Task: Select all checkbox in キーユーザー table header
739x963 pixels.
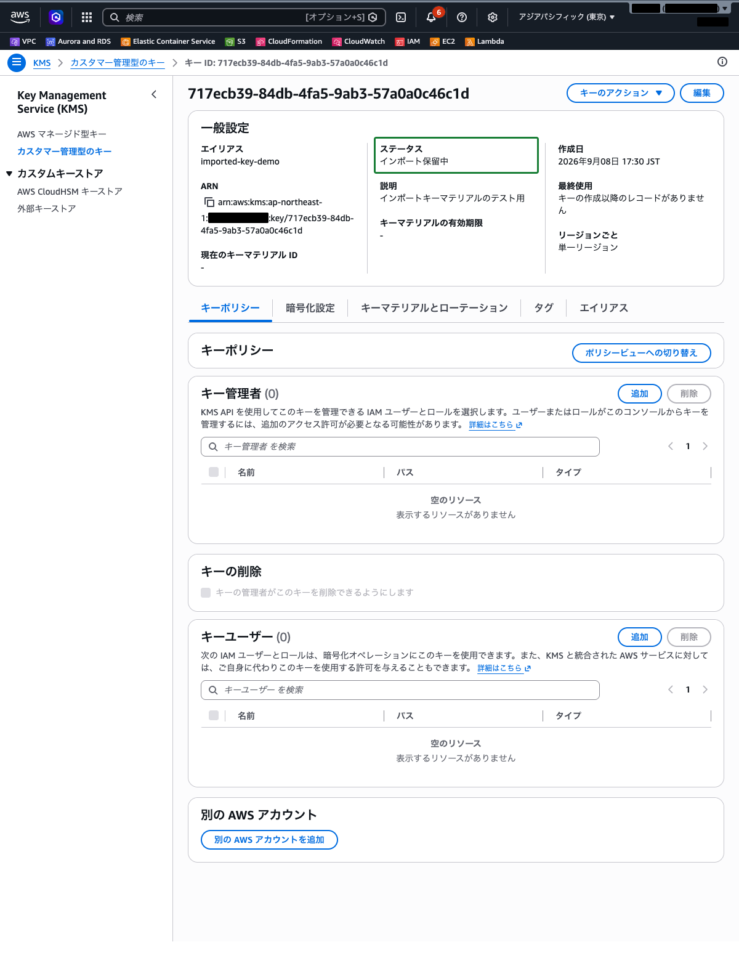Action: coord(214,715)
